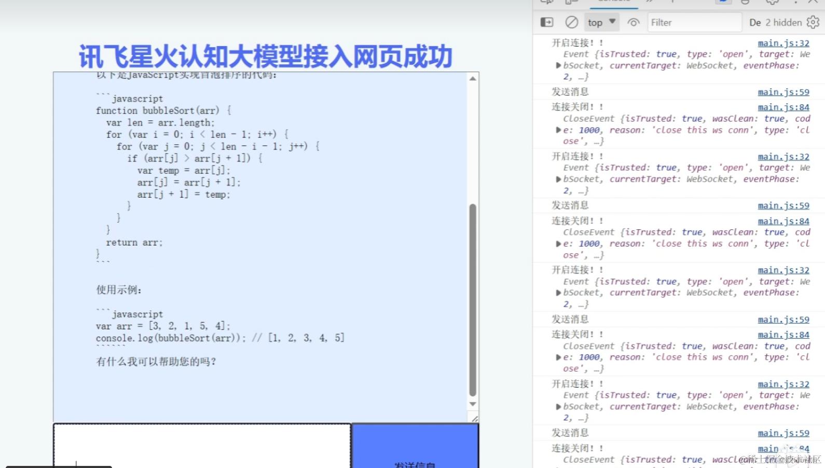Click the text '使用示例:'

(x=119, y=290)
